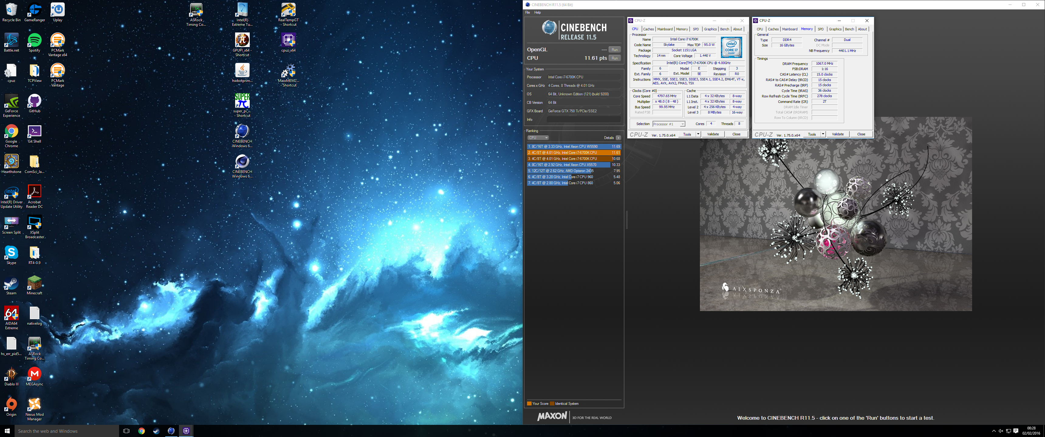This screenshot has height=437, width=1045.
Task: Open the Action Center notifications icon
Action: (1016, 431)
